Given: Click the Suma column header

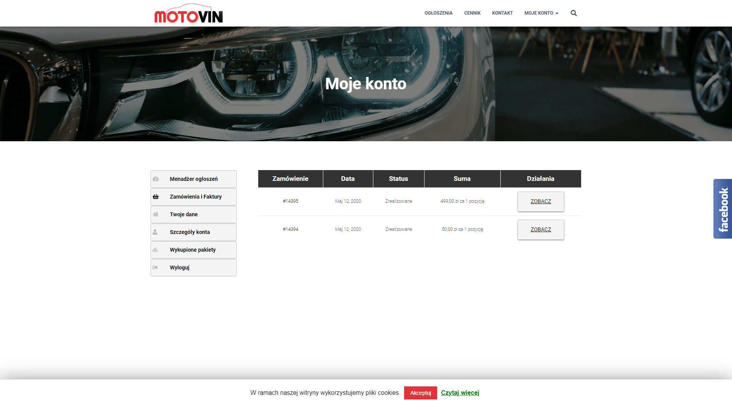Looking at the screenshot, I should click(x=462, y=179).
